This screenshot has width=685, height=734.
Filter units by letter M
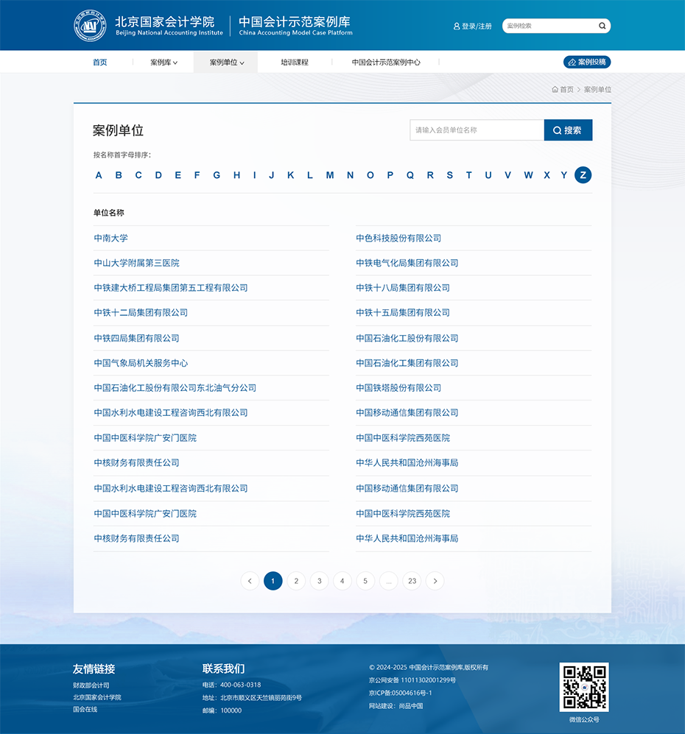pyautogui.click(x=330, y=175)
